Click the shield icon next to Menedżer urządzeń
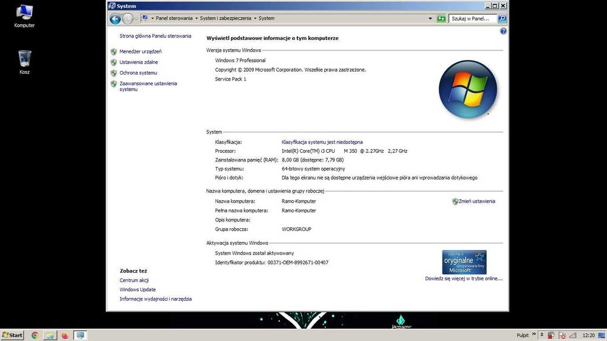The width and height of the screenshot is (607, 341). [114, 52]
